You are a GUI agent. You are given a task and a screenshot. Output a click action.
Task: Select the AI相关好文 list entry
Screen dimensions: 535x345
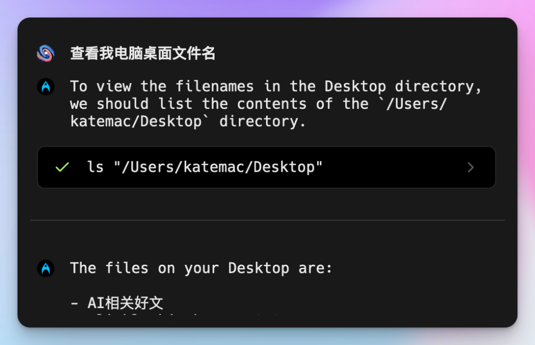coord(125,303)
